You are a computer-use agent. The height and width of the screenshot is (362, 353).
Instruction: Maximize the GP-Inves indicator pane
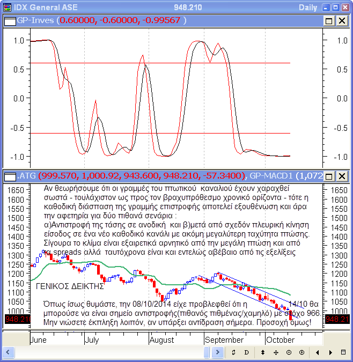(x=329, y=20)
